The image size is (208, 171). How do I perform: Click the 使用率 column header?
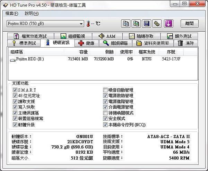[x=125, y=52]
